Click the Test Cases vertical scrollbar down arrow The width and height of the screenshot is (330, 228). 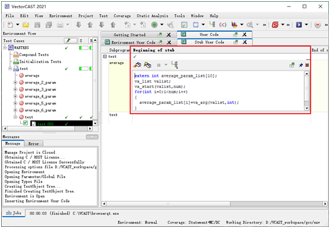(x=95, y=123)
